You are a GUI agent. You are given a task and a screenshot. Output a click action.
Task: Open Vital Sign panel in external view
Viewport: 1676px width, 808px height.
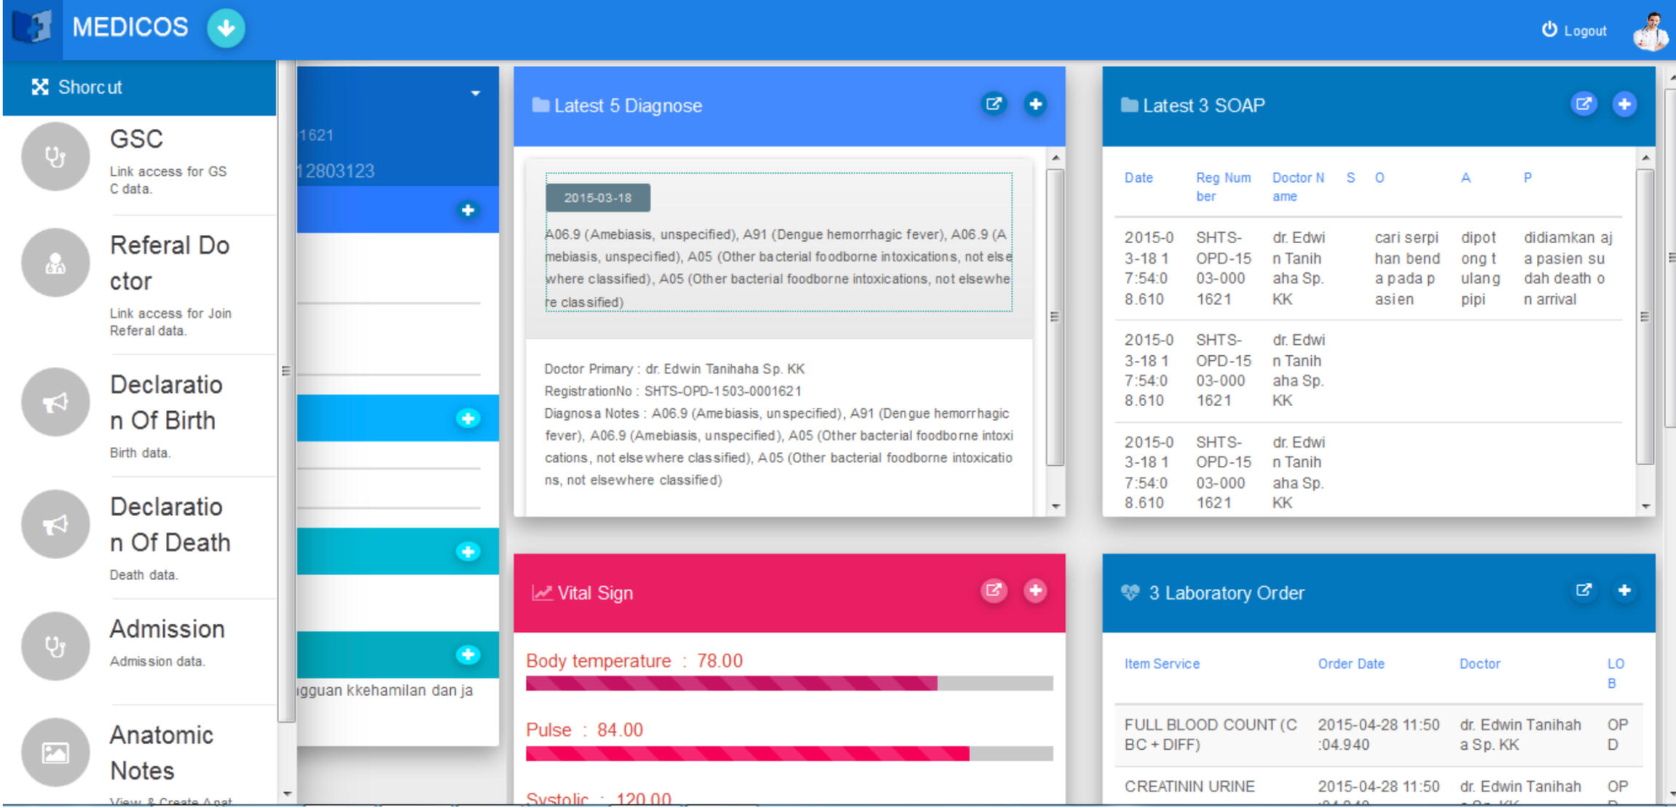click(x=994, y=590)
